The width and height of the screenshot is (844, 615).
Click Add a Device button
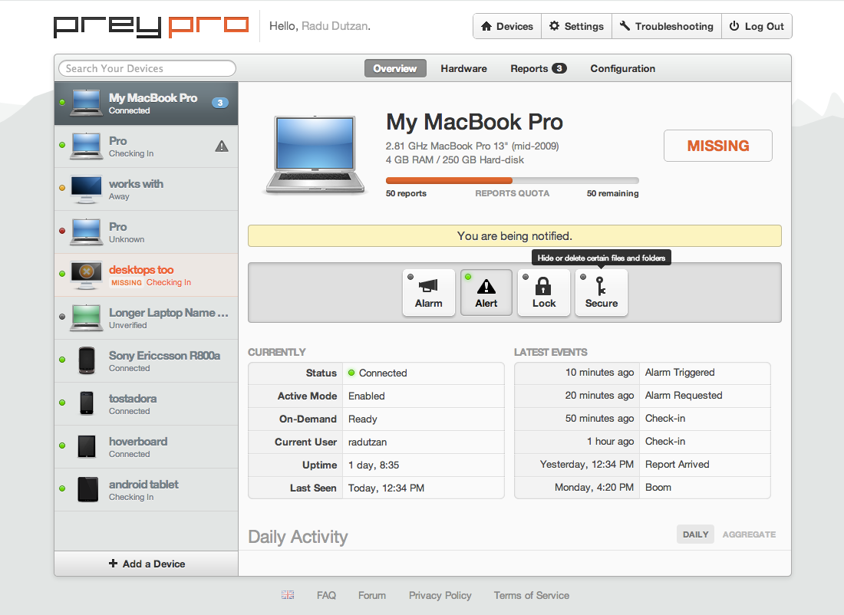pos(147,564)
